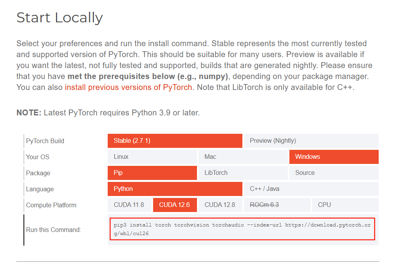The width and height of the screenshot is (401, 266).
Task: Click the Your OS row label
Action: click(x=38, y=157)
